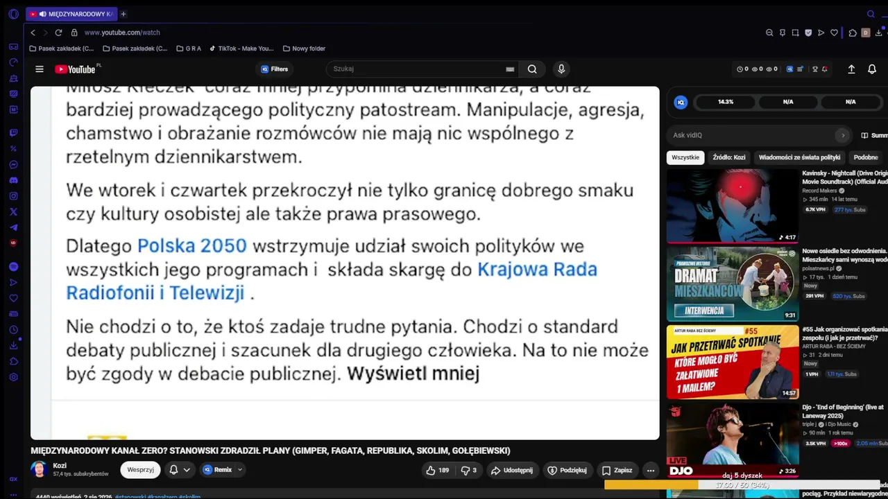Select Wiadomości ze świata polityki chip
Viewport: 888px width, 499px height.
click(799, 157)
